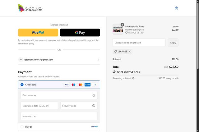
Task: Click the LEARN25 tag icon in chip
Action: tap(115, 51)
